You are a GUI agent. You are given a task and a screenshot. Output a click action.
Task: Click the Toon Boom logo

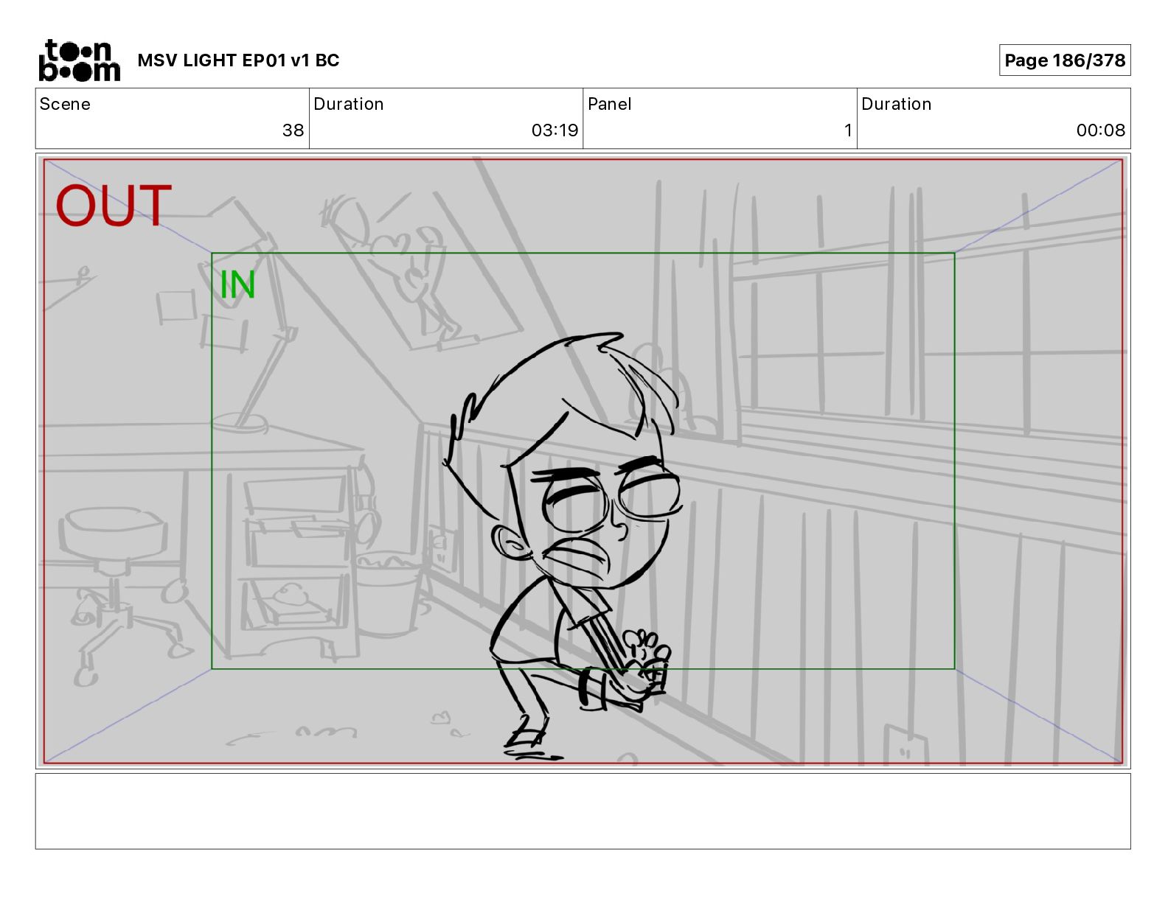[79, 60]
